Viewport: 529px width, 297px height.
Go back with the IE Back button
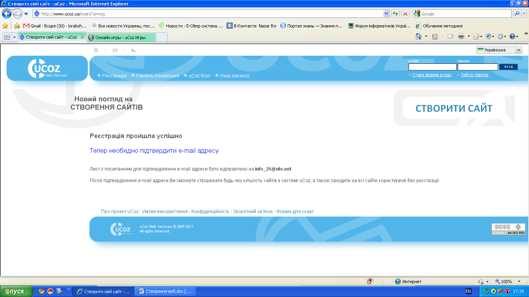[7, 14]
